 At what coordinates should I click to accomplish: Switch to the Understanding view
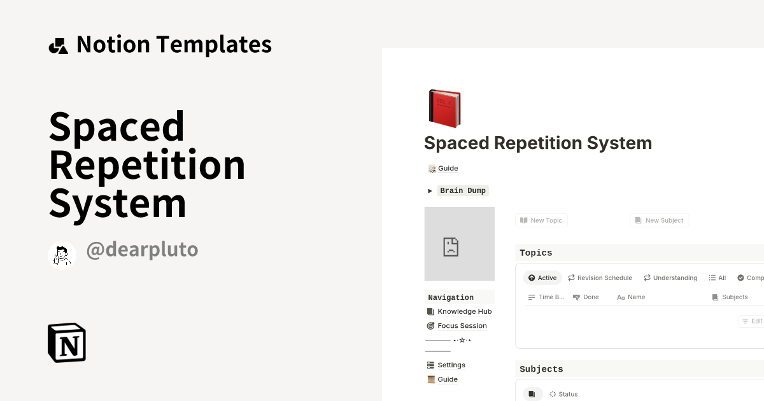670,278
